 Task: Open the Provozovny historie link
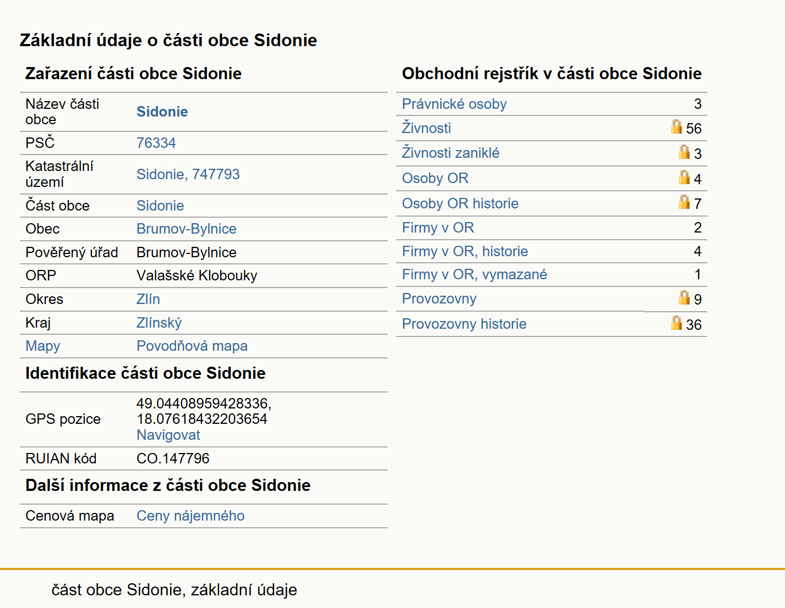point(464,324)
